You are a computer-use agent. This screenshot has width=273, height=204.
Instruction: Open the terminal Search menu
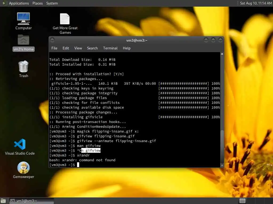pos(92,48)
